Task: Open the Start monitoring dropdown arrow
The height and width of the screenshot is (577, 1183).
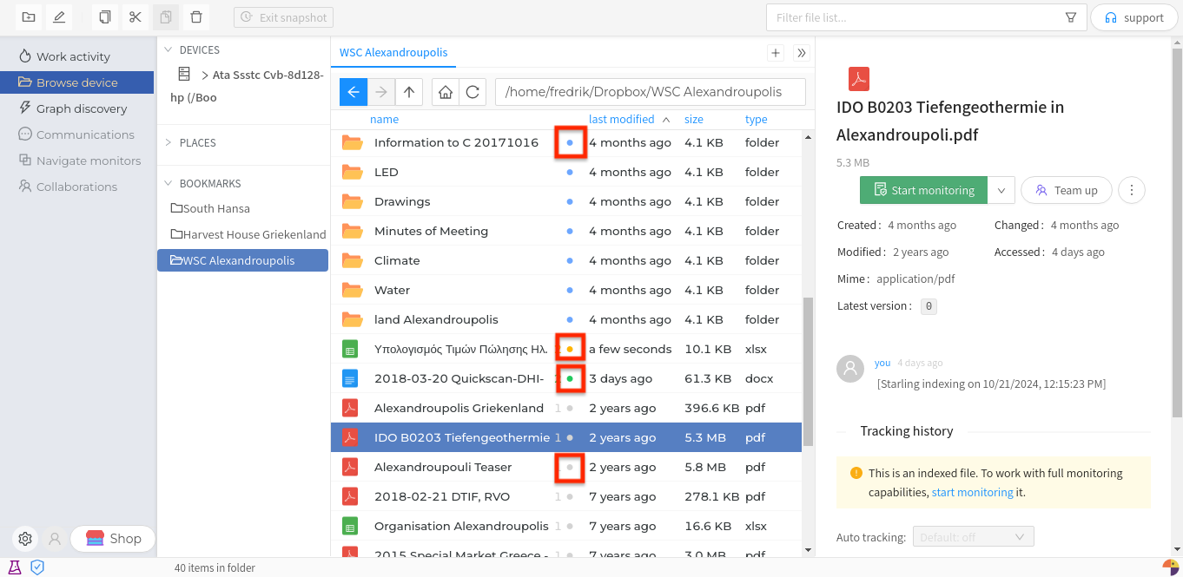Action: click(x=1001, y=190)
